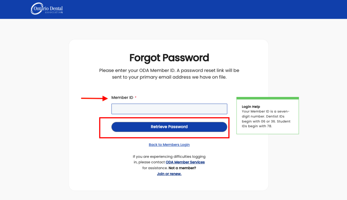Click the blue header bar beside the logo

(199, 9)
